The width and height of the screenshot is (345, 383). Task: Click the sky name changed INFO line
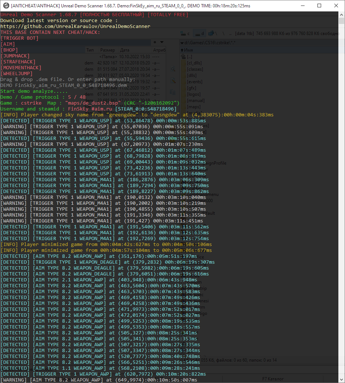pyautogui.click(x=137, y=115)
